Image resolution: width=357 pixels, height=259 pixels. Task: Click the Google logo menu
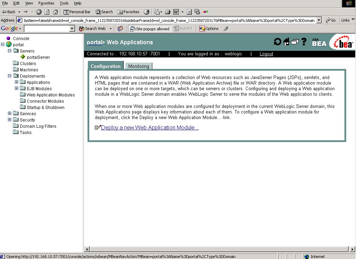click(11, 29)
